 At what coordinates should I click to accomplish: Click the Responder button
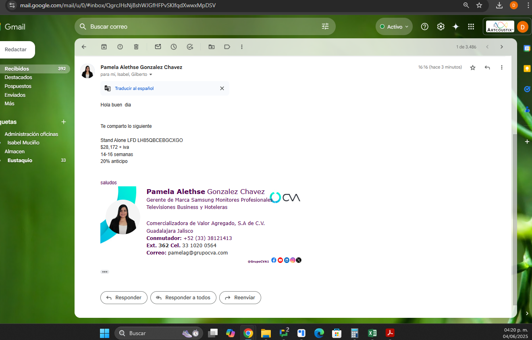(124, 298)
